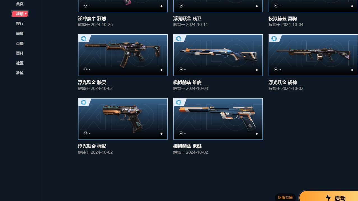358x201 pixels.
Task: Switch to the 直播 sidebar section
Action: 20,43
